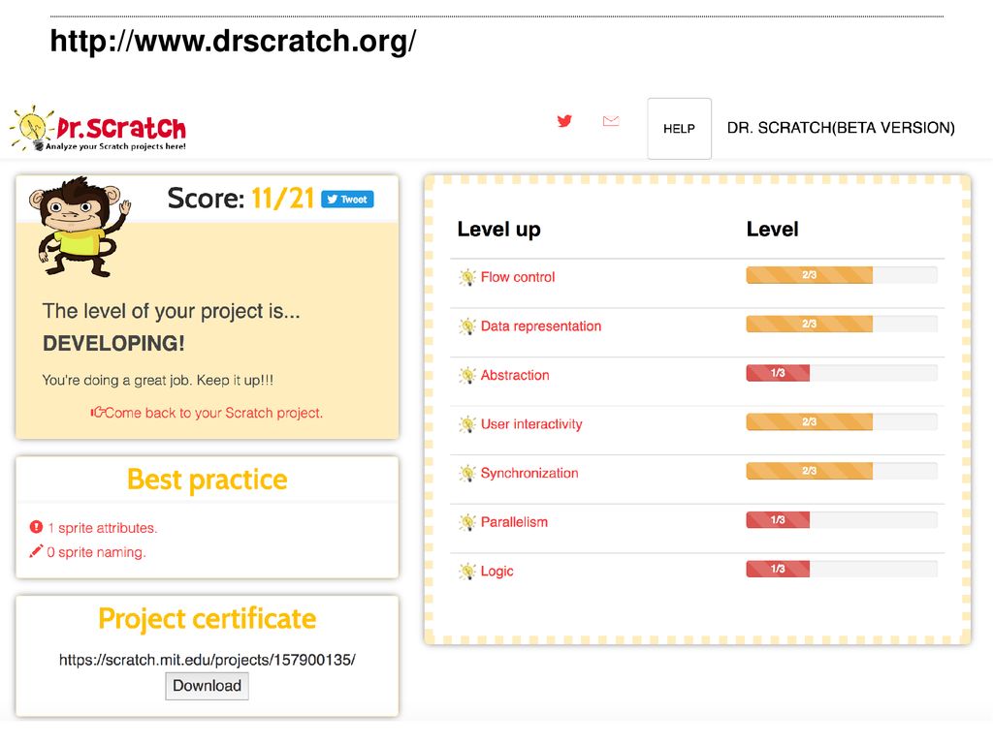Click the pencil icon for sprite naming
Viewport: 993px width, 744px height.
coord(36,551)
